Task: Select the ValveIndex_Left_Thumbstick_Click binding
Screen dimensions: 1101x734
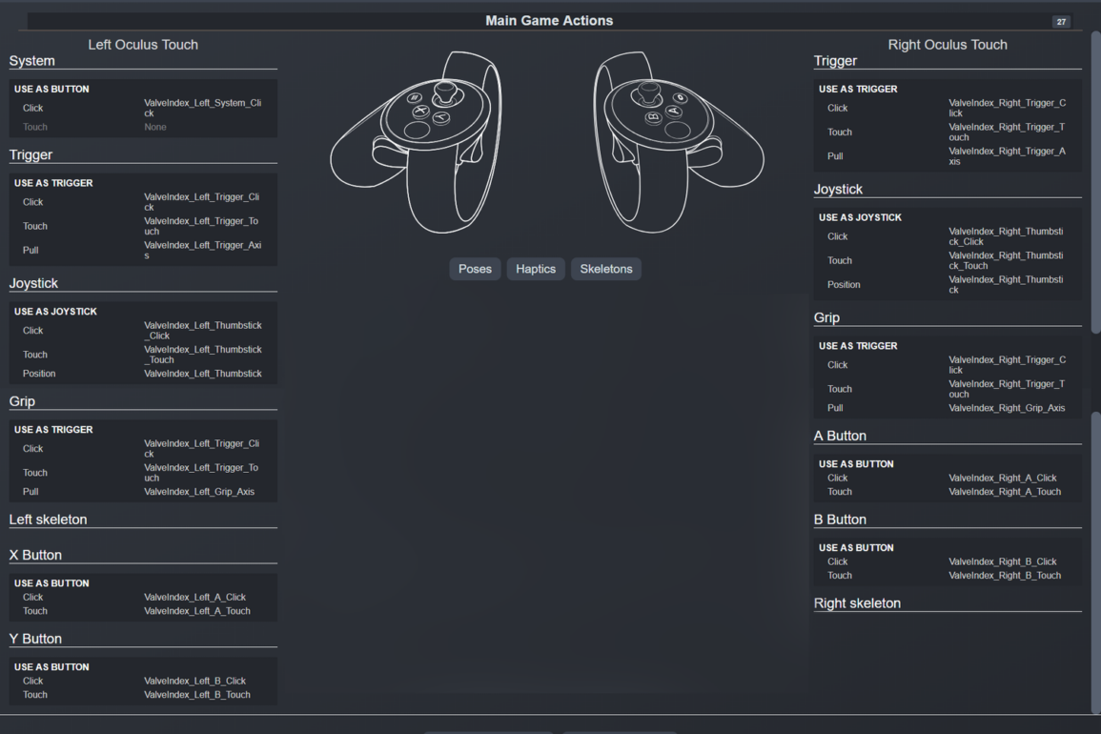Action: point(203,331)
